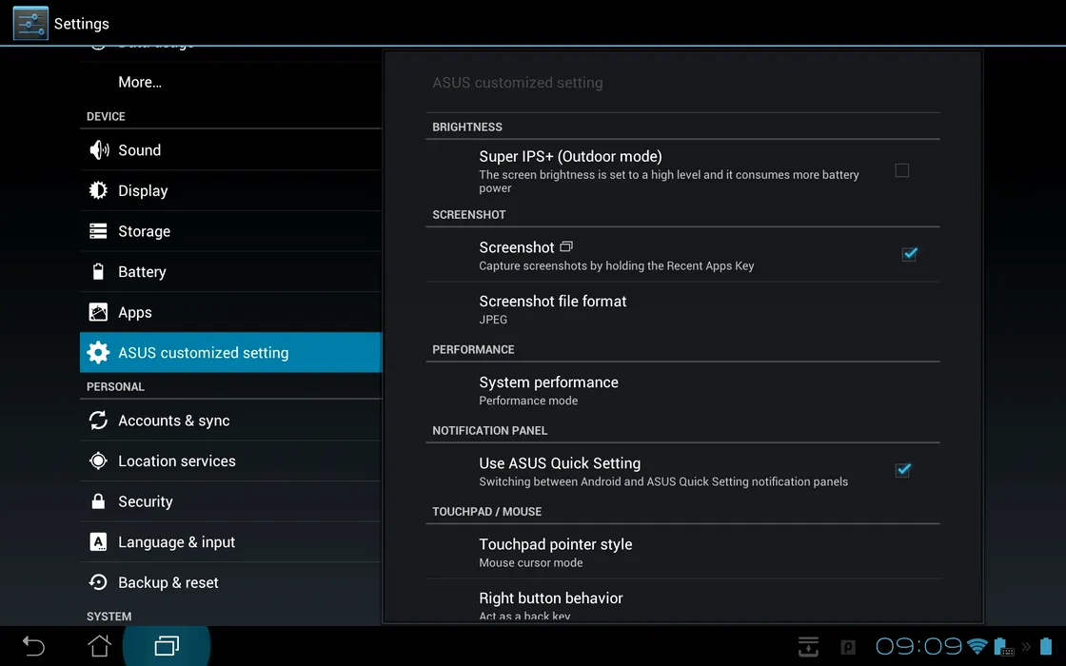Click the Battery icon in the sidebar
Viewport: 1066px width, 666px height.
(98, 272)
